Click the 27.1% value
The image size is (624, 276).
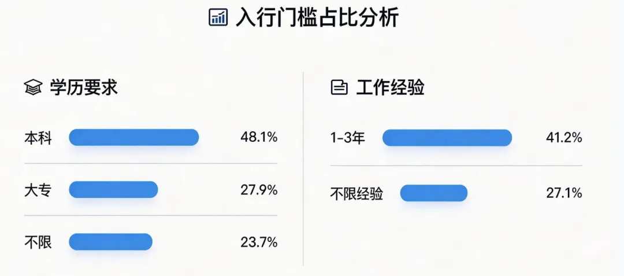564,194
